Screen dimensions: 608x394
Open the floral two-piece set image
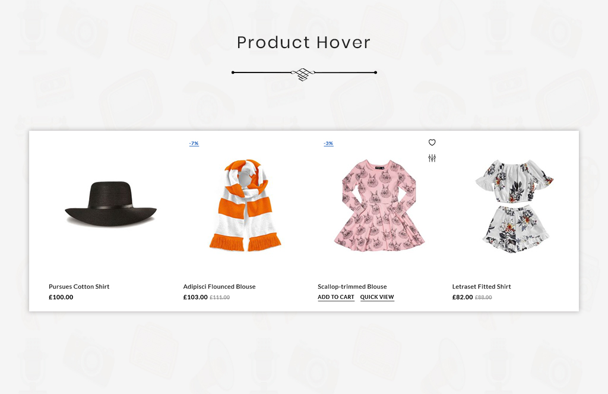pos(514,206)
